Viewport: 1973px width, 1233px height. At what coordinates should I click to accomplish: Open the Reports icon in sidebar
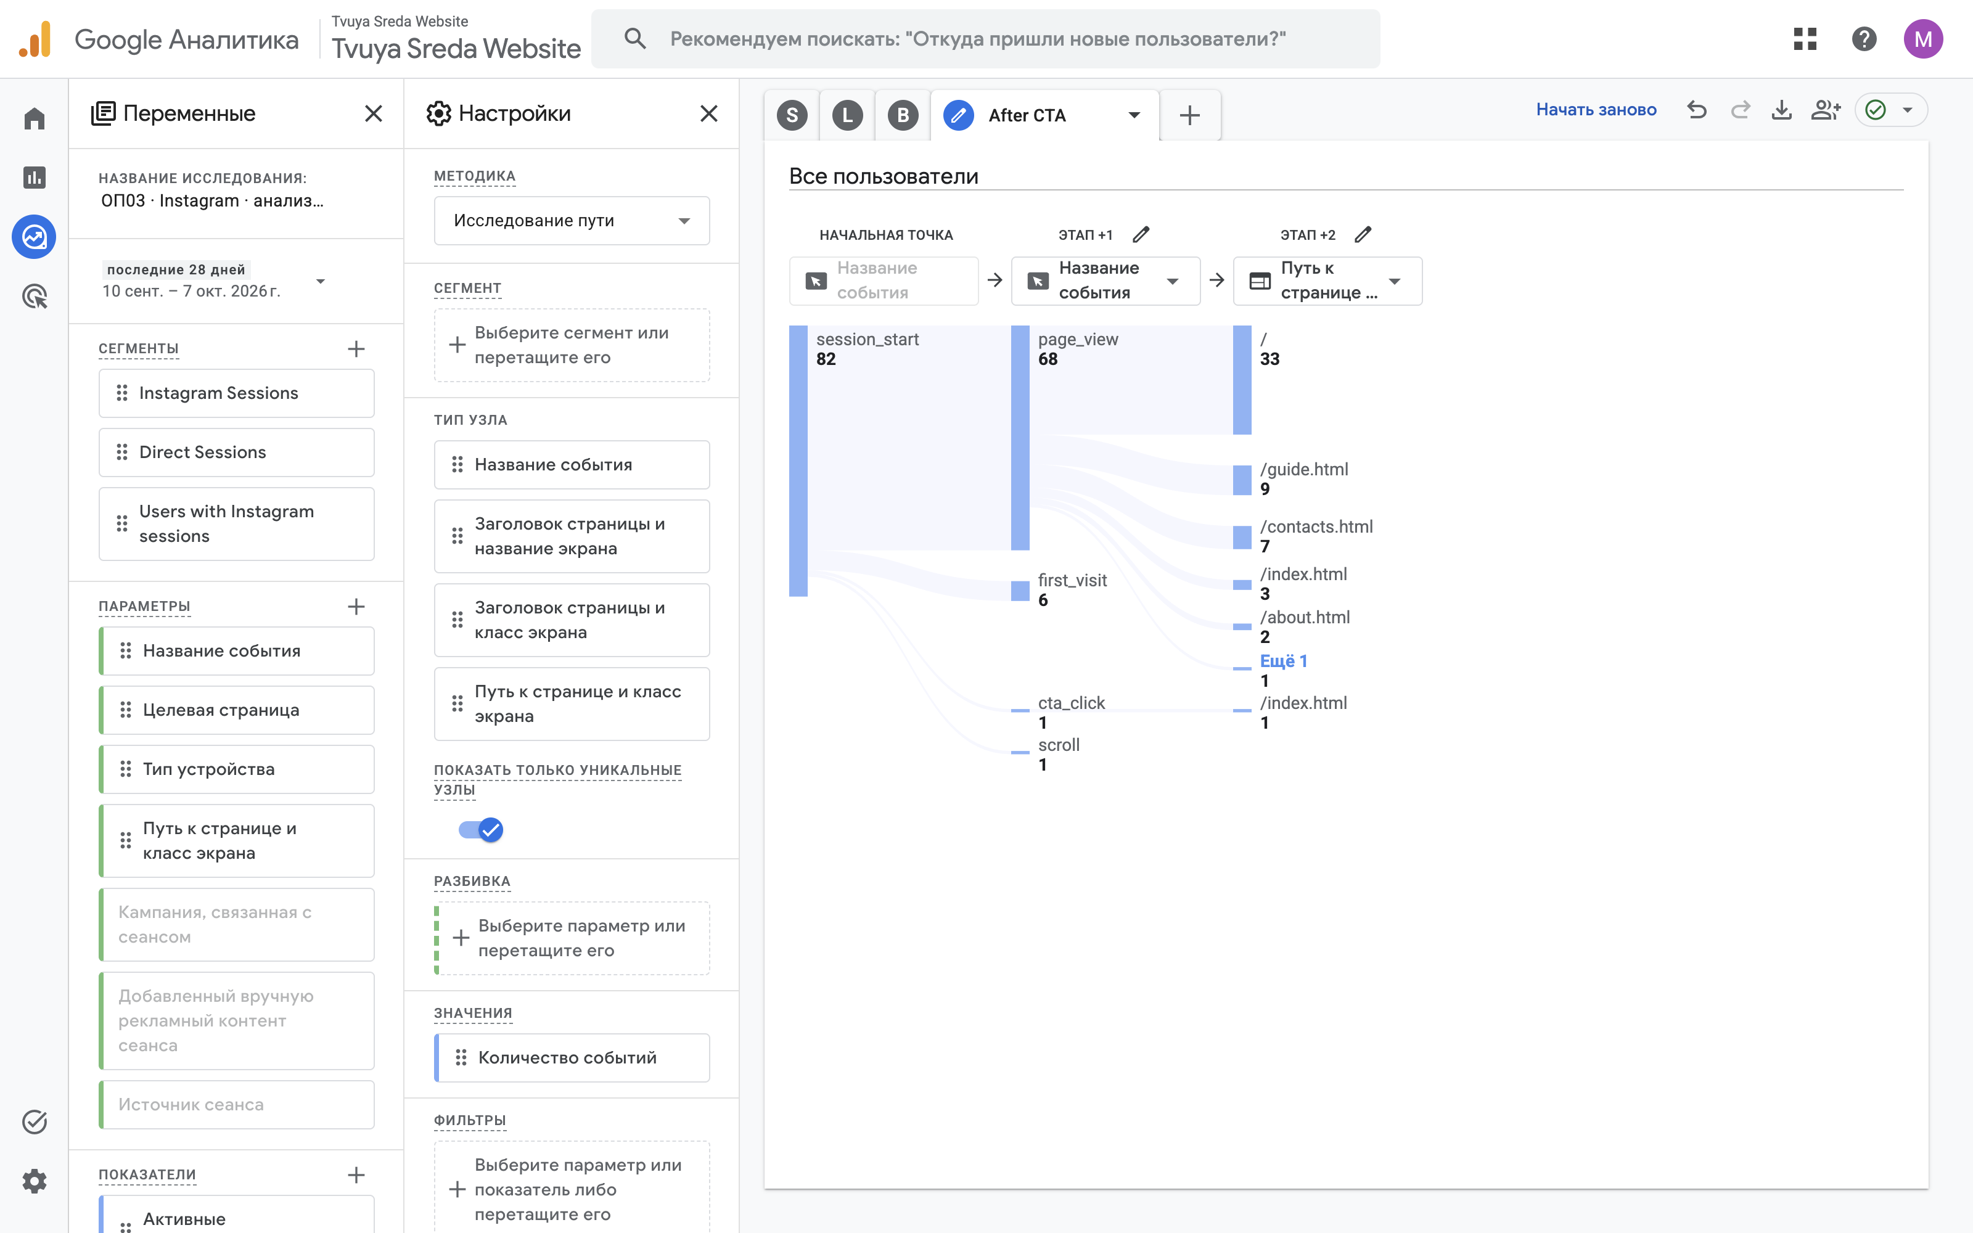pos(35,177)
